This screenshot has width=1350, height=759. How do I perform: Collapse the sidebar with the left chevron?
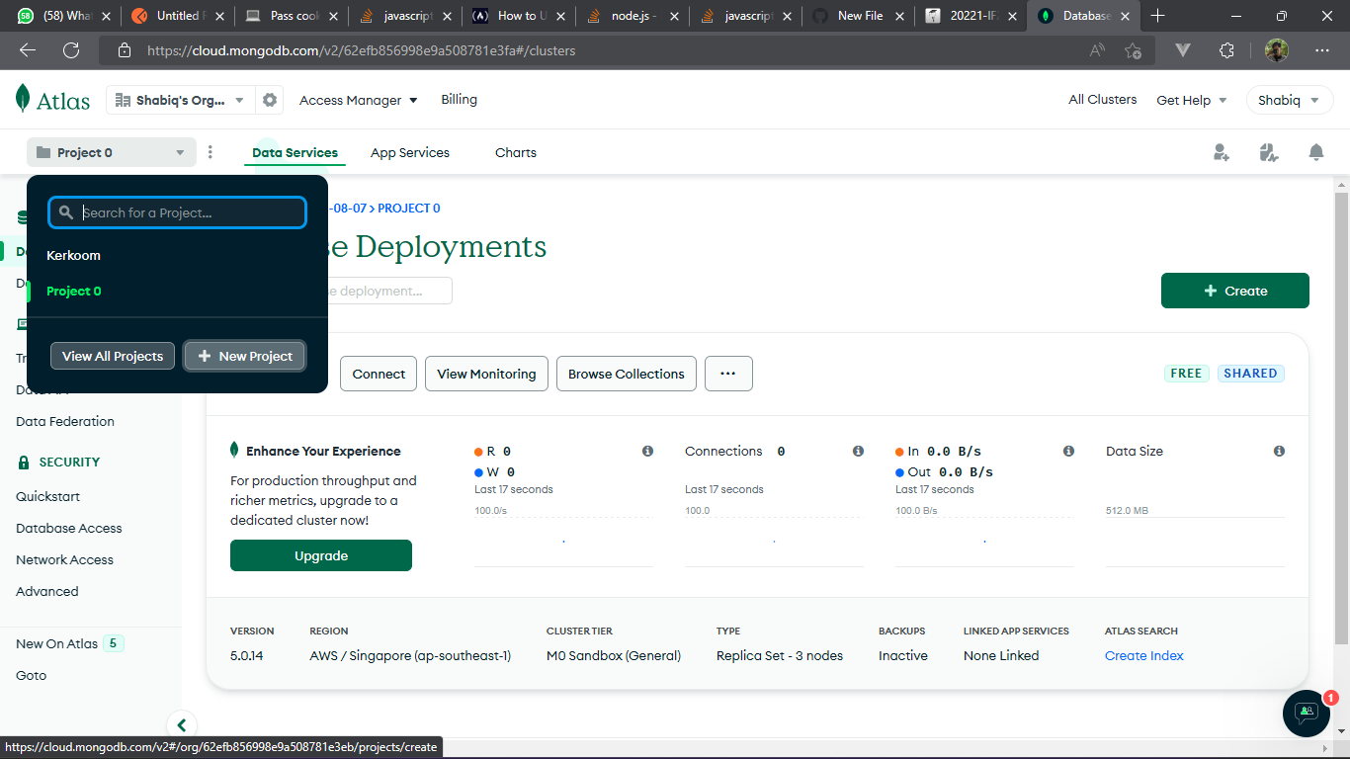coord(182,724)
